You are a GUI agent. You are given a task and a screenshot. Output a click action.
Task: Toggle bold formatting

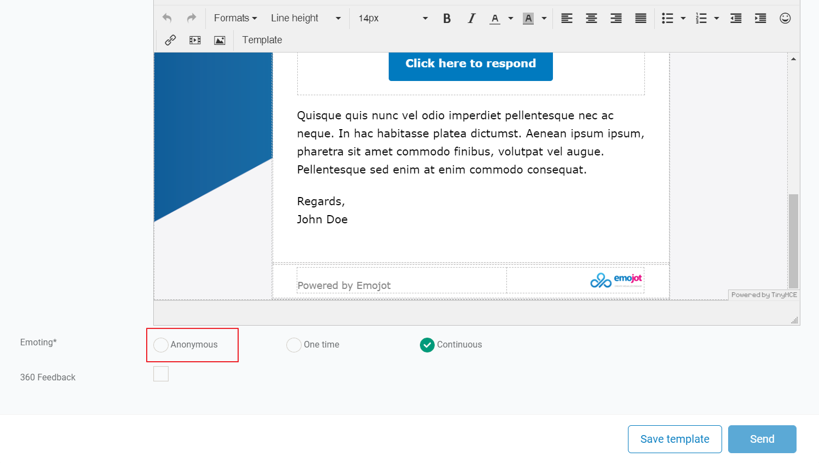(447, 18)
